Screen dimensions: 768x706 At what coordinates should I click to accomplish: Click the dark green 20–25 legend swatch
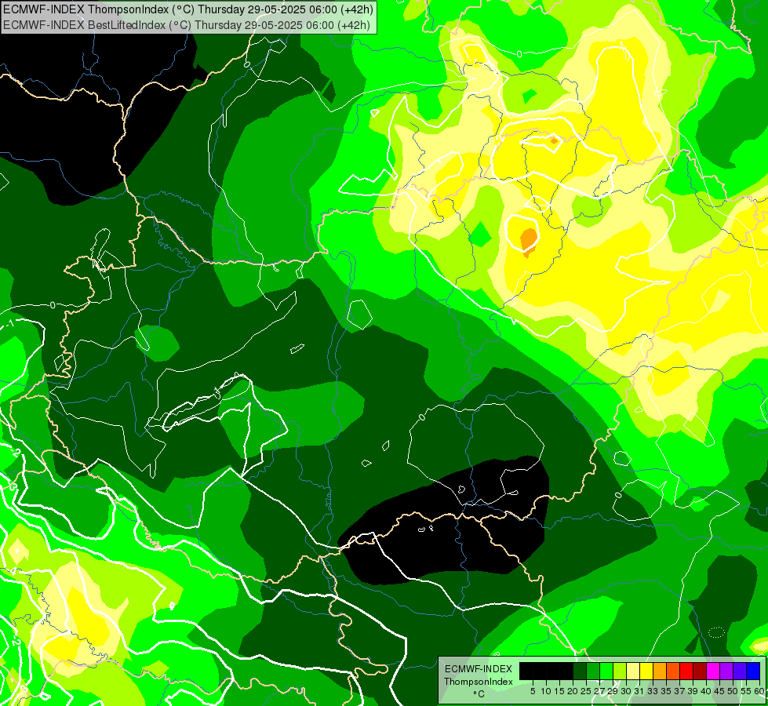(580, 671)
